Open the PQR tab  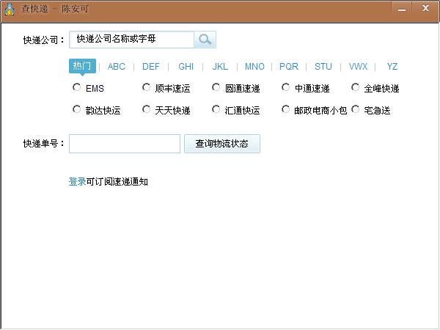pos(289,67)
